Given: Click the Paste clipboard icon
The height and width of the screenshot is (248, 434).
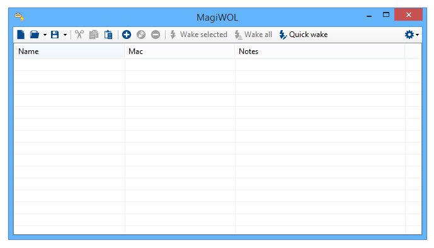Looking at the screenshot, I should click(108, 35).
